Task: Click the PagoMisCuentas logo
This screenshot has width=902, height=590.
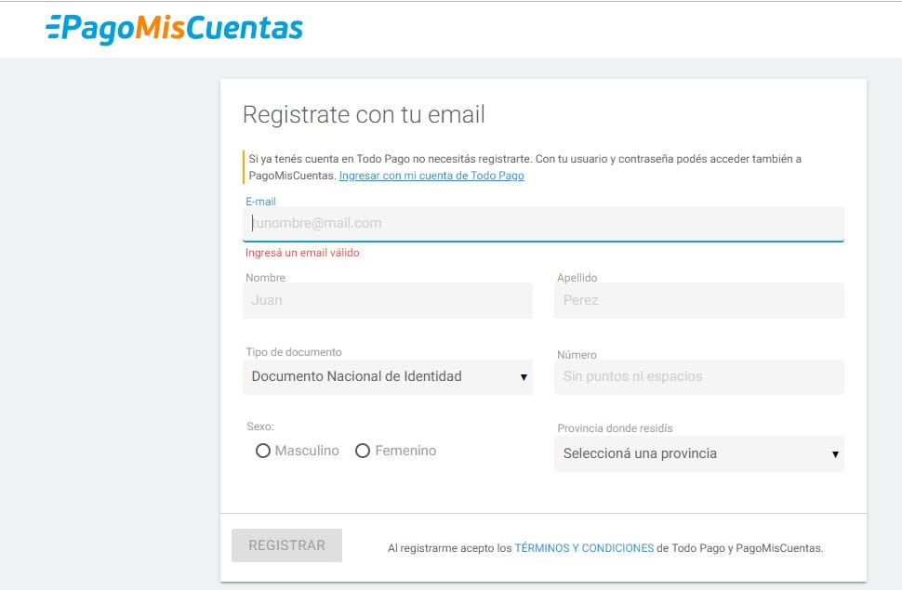Action: point(174,28)
